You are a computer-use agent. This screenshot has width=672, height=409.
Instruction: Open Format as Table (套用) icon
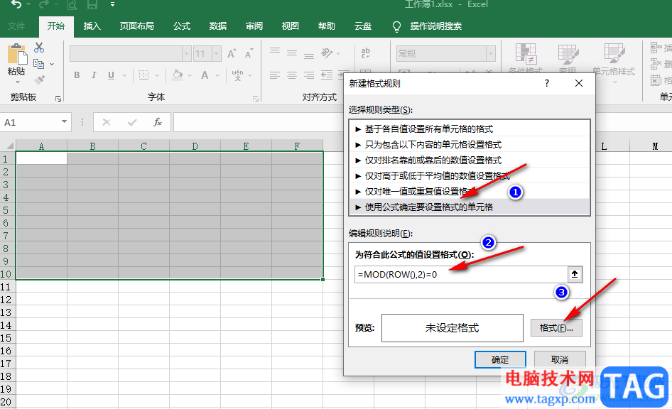tap(568, 54)
